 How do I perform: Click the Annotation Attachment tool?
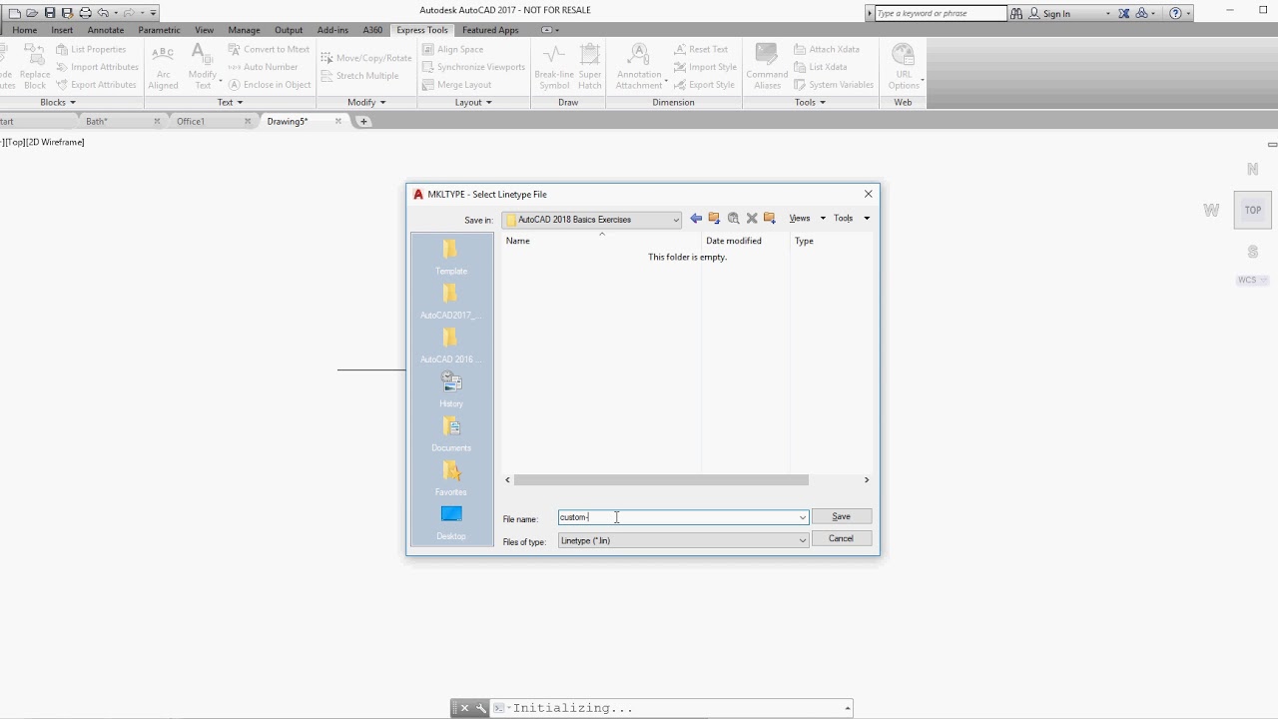tap(639, 67)
